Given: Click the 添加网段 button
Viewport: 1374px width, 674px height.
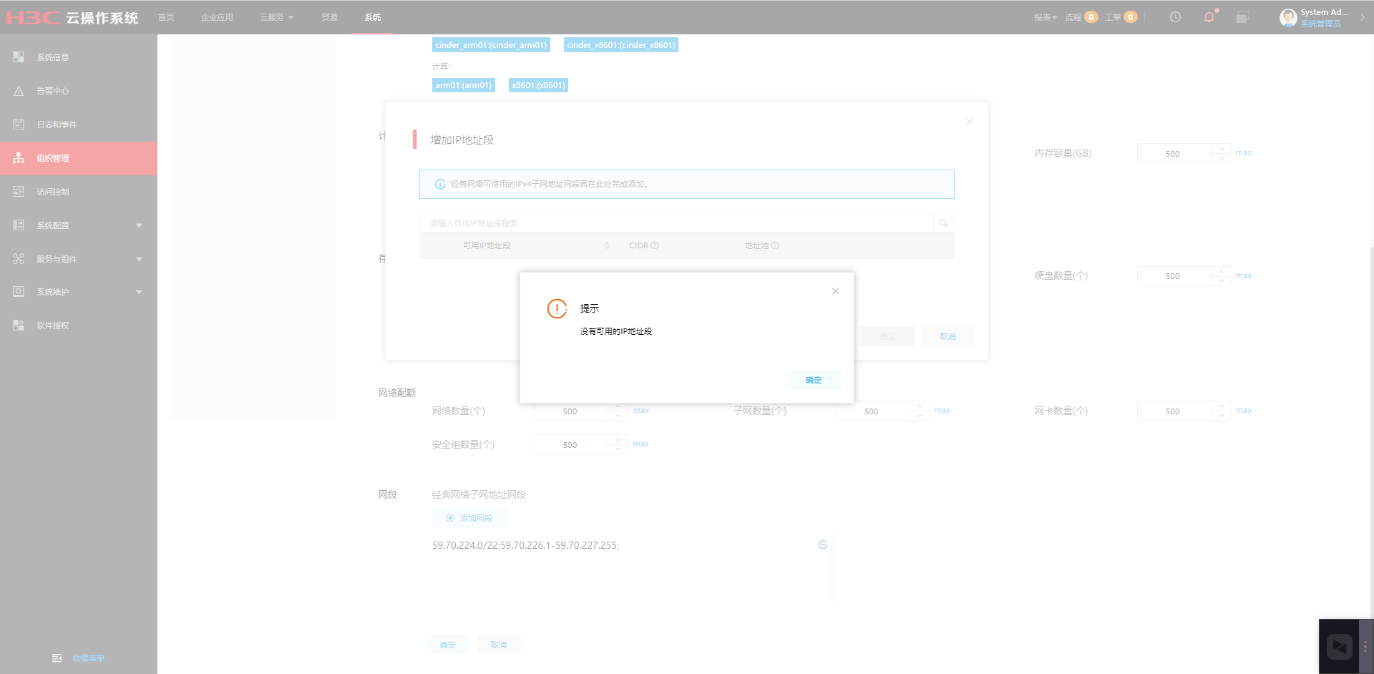Looking at the screenshot, I should click(x=469, y=518).
